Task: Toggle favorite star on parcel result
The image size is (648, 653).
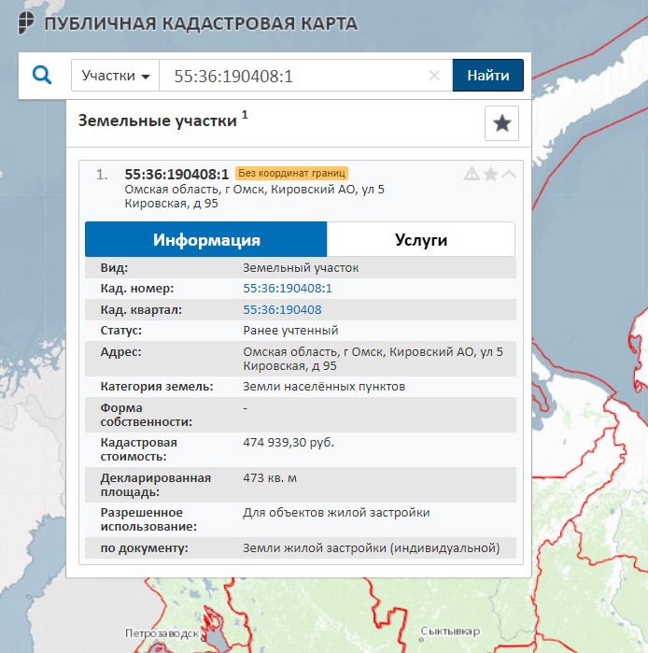Action: click(490, 174)
